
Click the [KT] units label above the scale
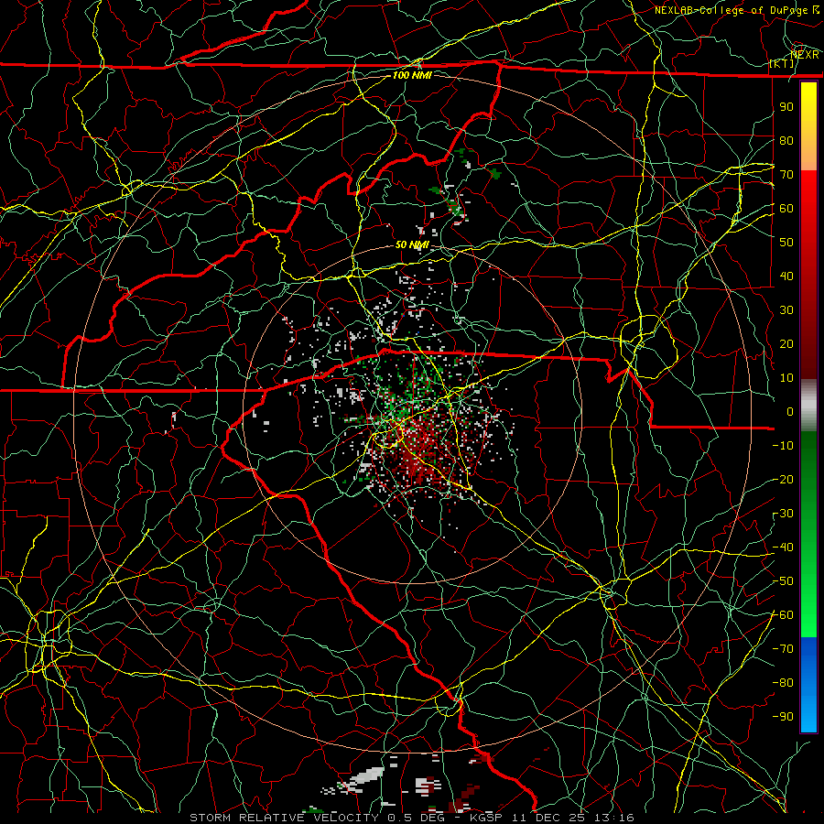[782, 63]
